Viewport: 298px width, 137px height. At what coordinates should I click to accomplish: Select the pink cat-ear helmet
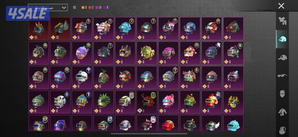point(168,102)
